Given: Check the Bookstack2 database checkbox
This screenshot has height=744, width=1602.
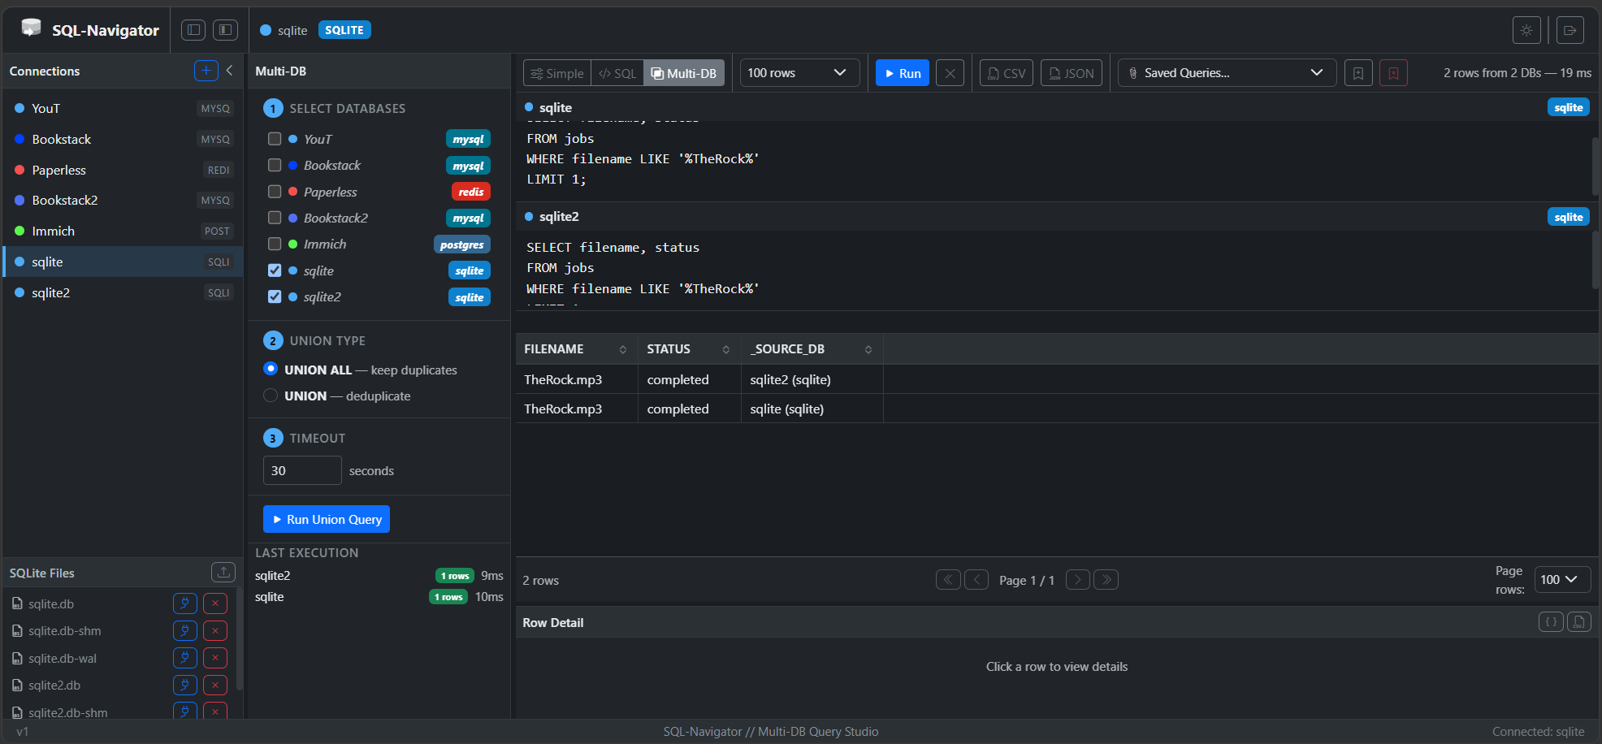Looking at the screenshot, I should [x=275, y=218].
